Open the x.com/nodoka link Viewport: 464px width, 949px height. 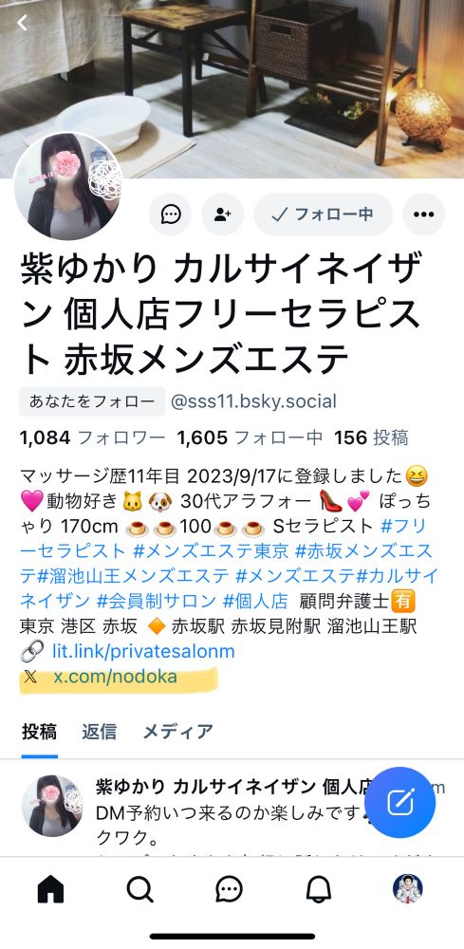point(116,677)
